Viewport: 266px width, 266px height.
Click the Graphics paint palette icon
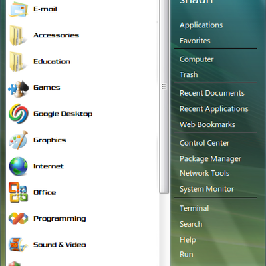point(19,140)
